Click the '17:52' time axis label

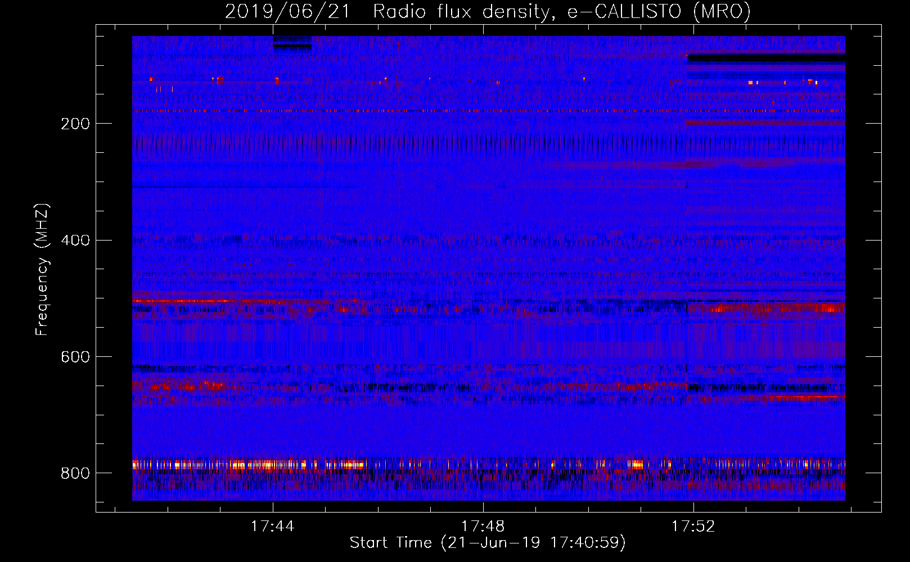tap(693, 527)
